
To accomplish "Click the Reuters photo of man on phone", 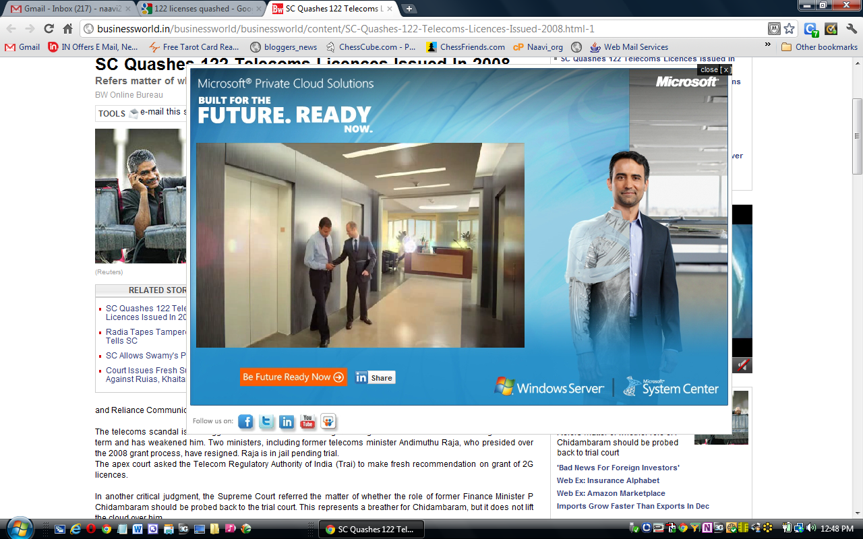I will click(140, 195).
